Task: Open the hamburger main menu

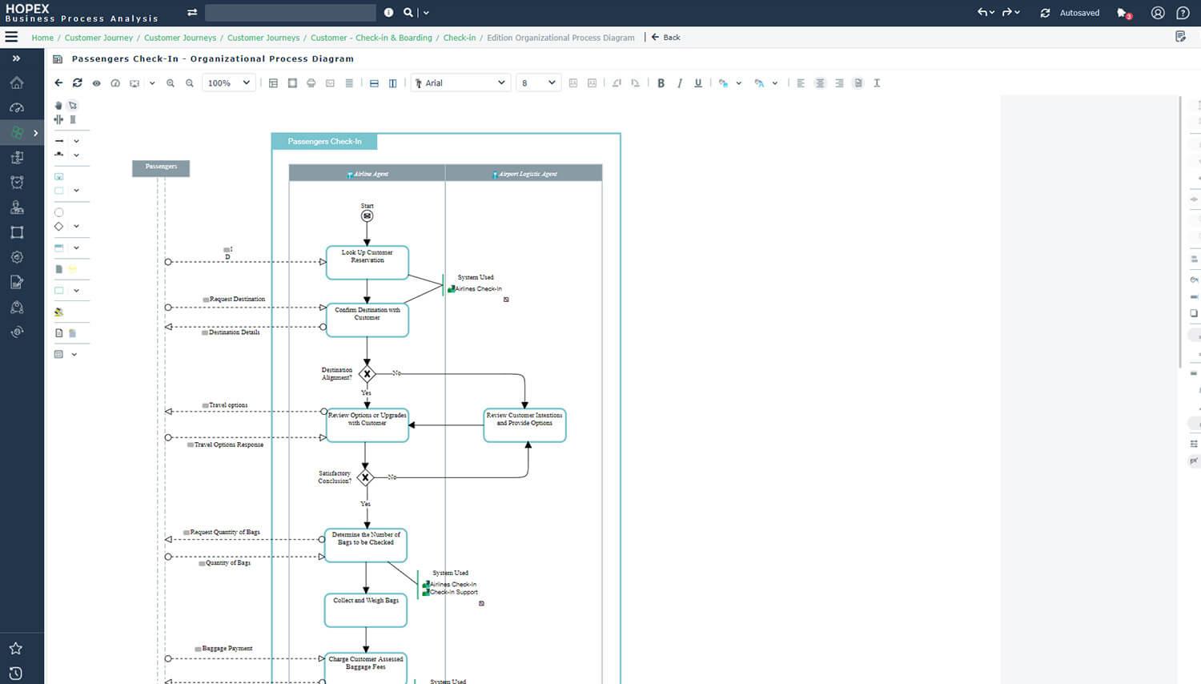Action: coord(11,37)
